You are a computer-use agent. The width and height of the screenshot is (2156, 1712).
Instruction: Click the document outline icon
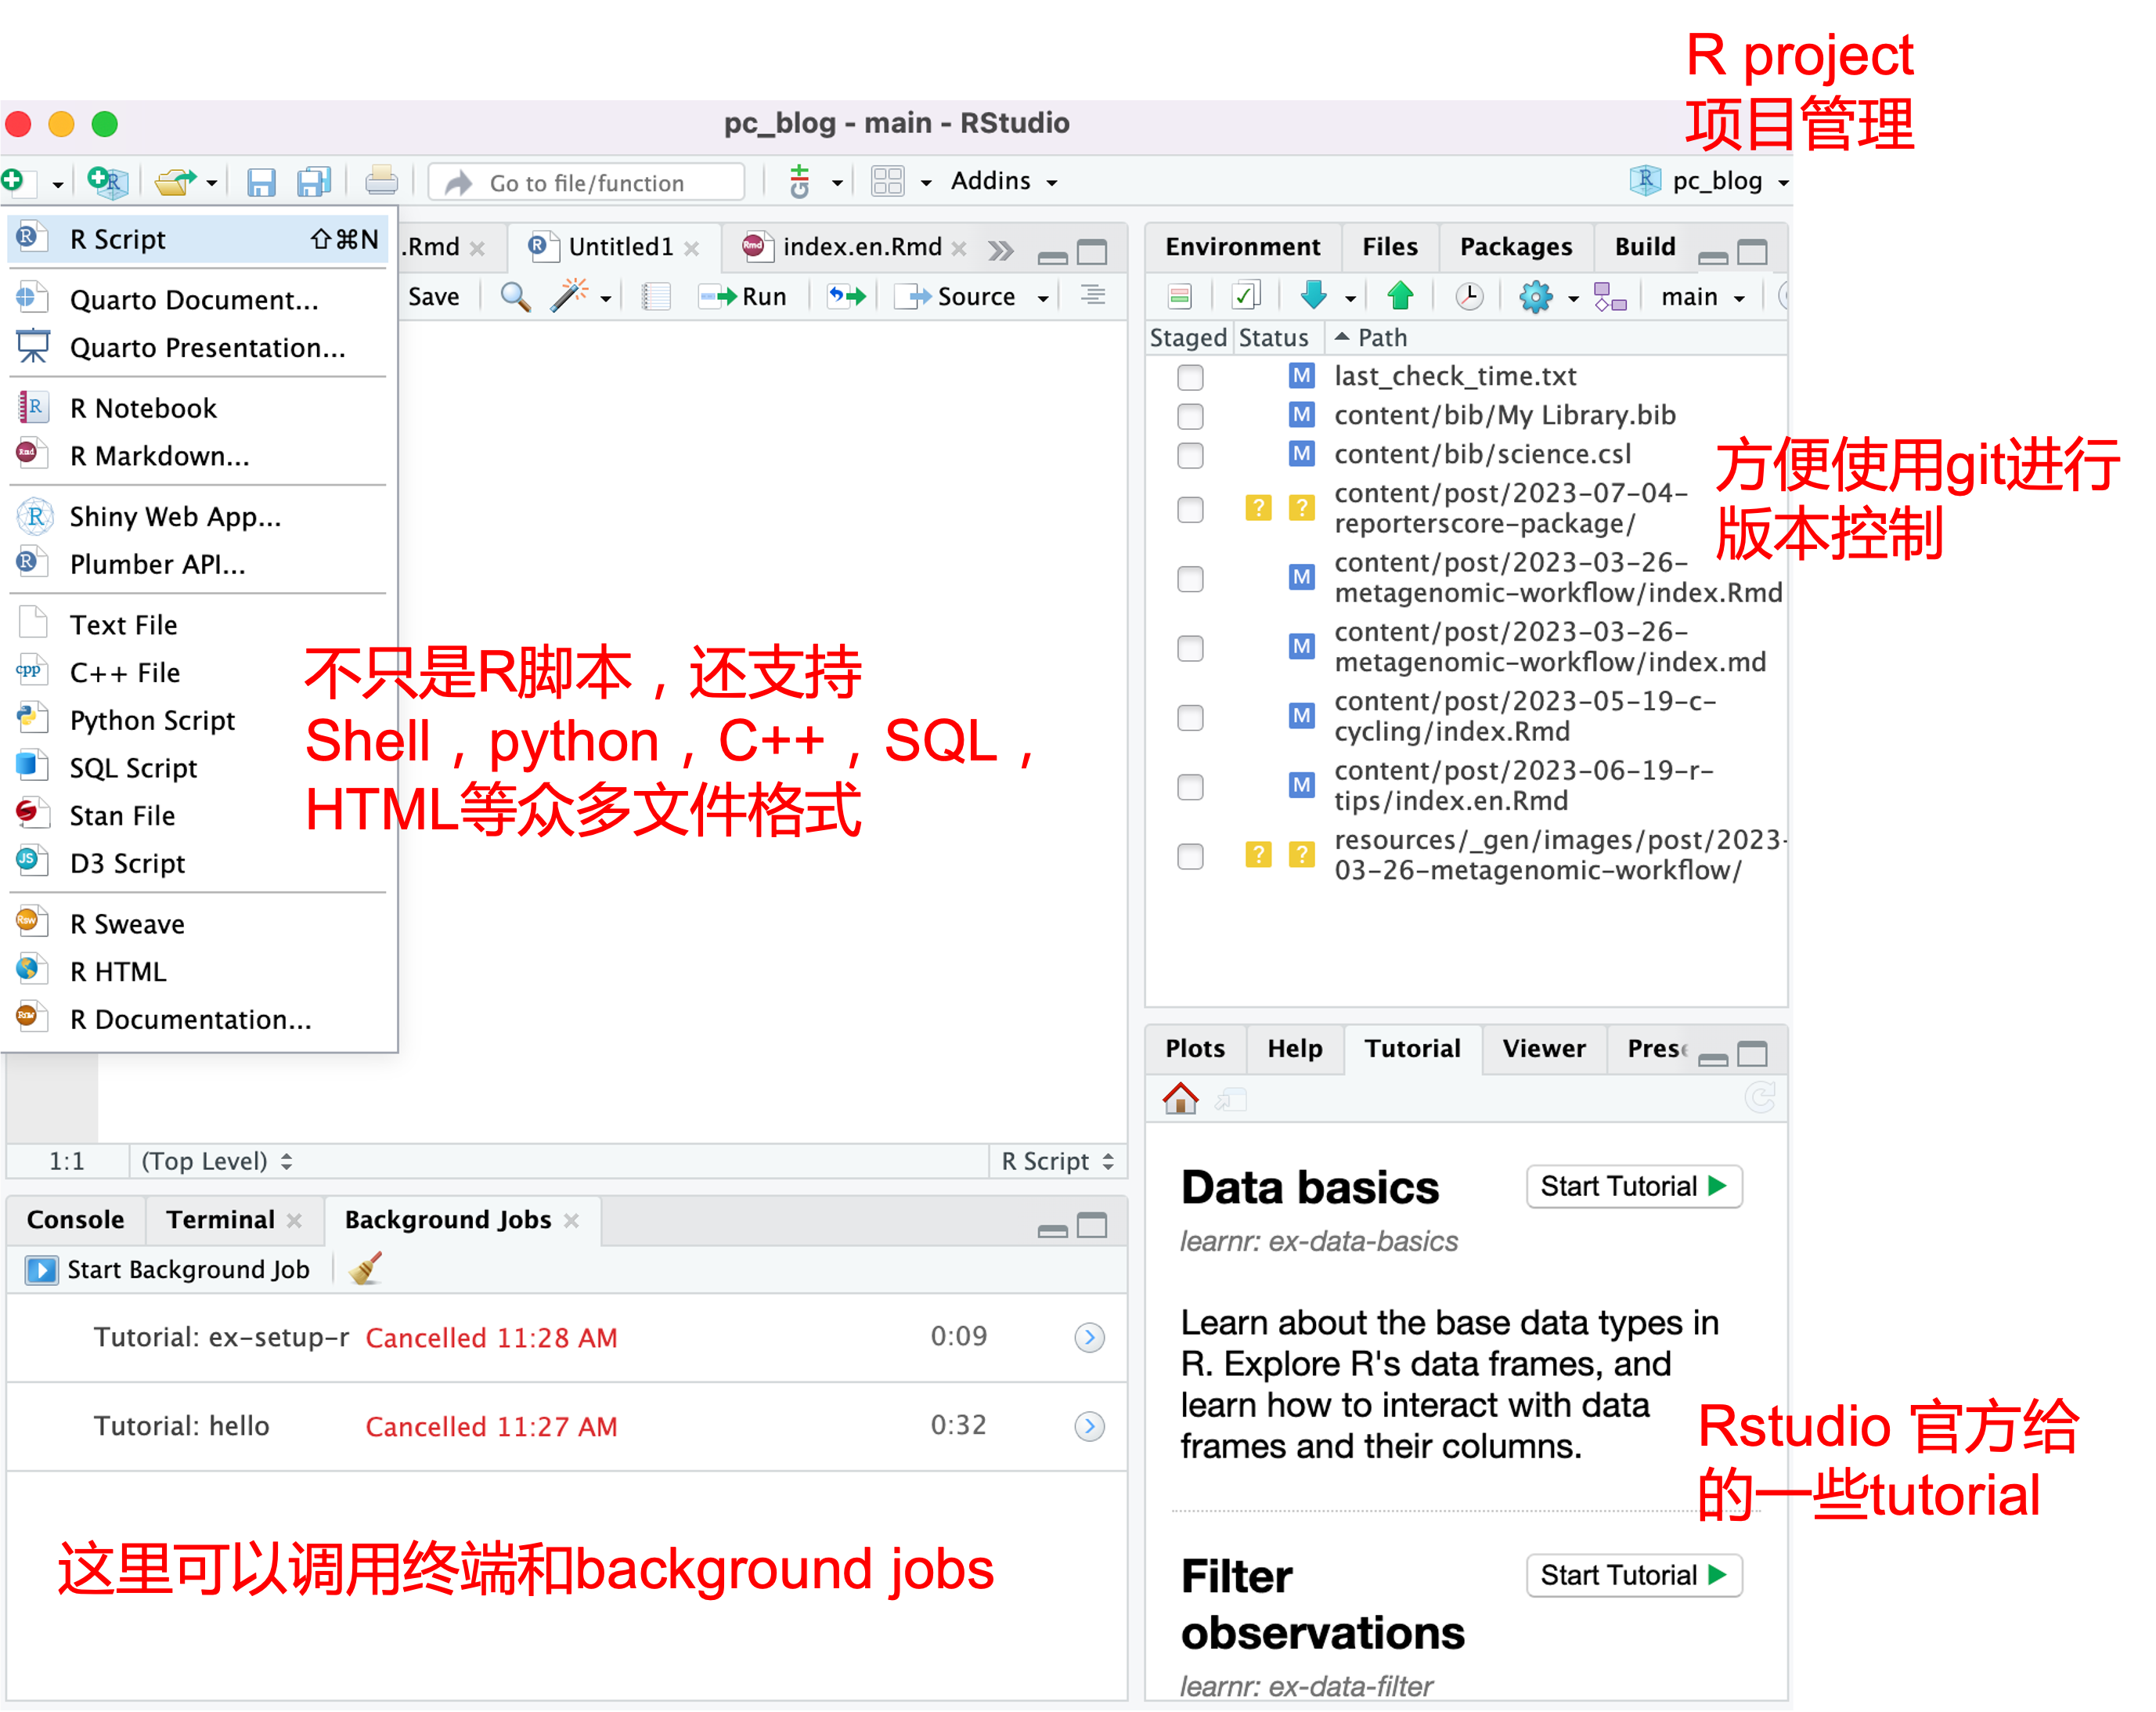click(x=1093, y=295)
